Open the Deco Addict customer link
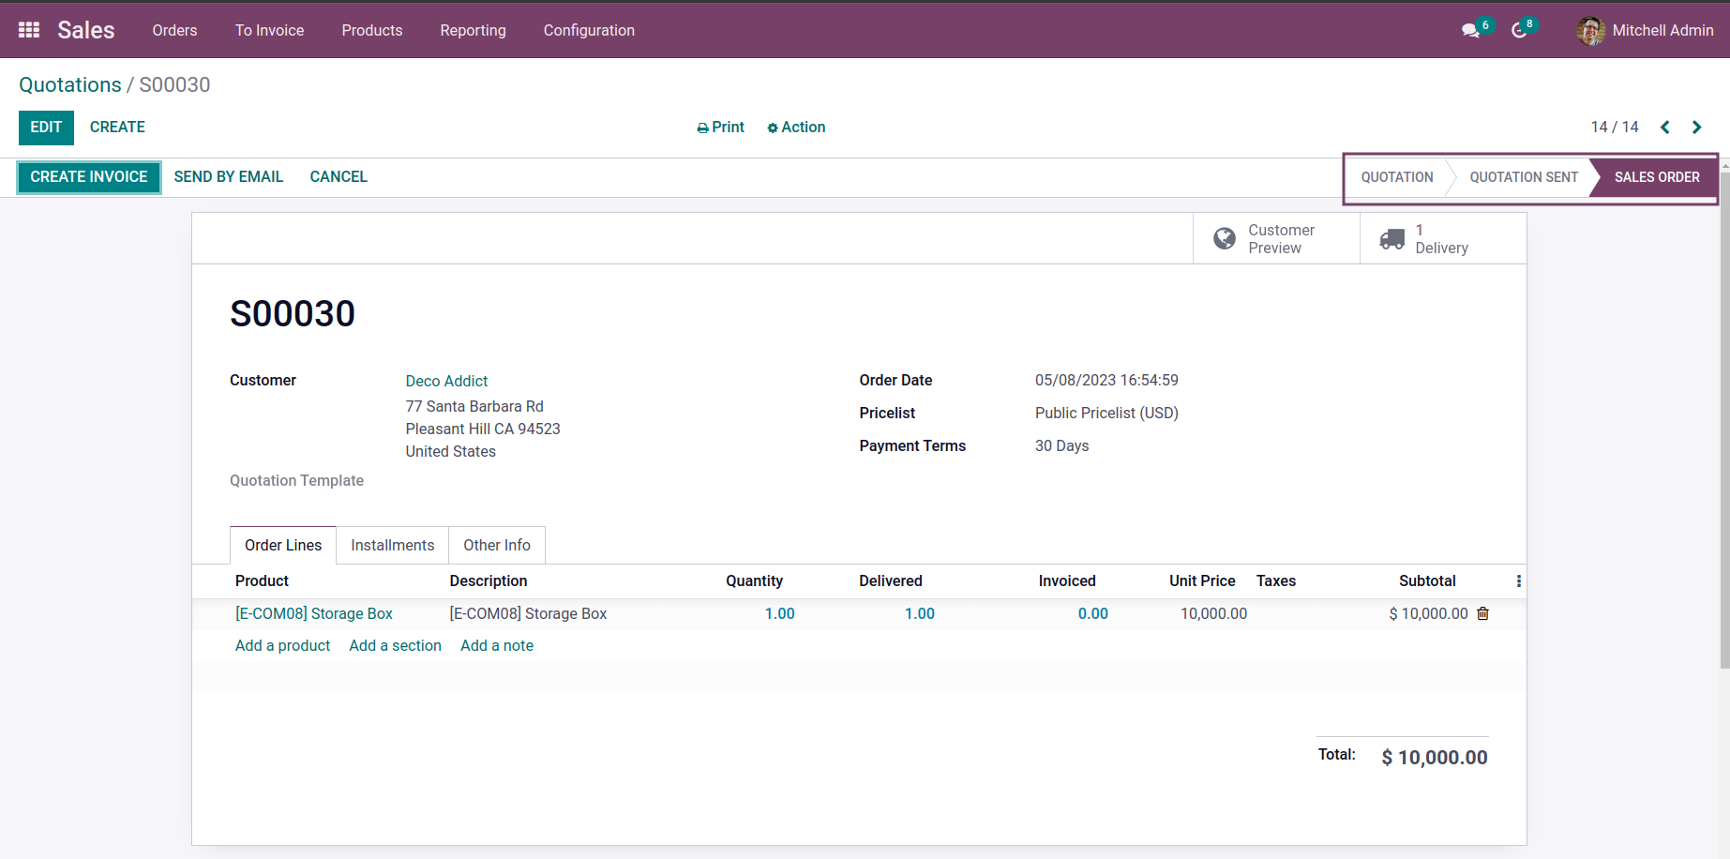 tap(446, 381)
